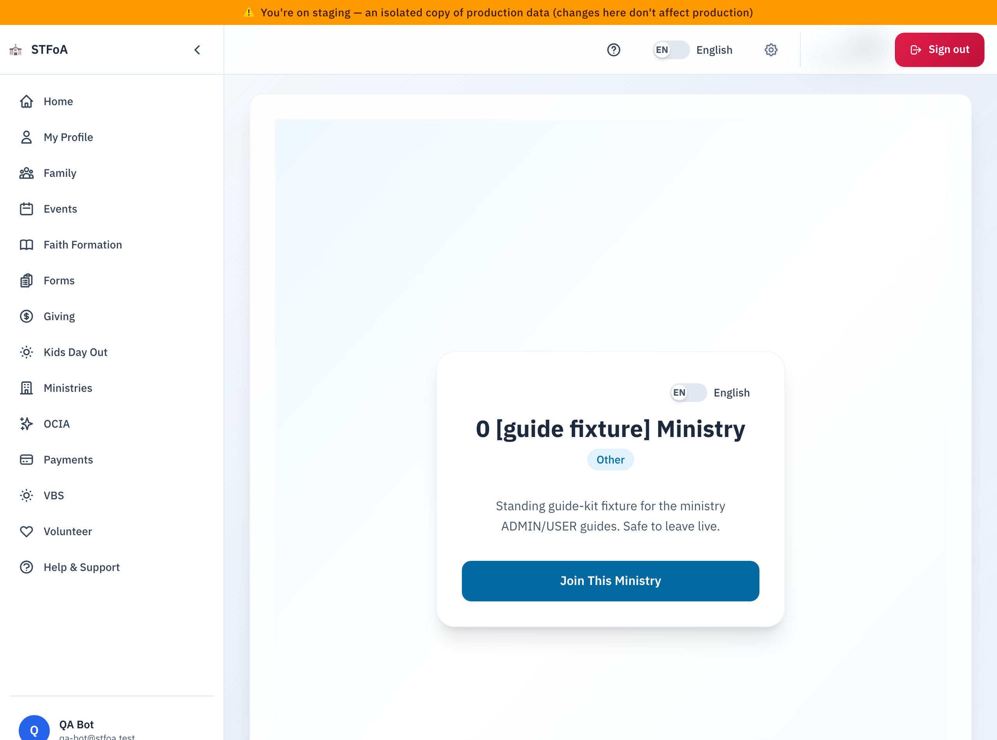
Task: Go to My Profile menu item
Action: pos(111,137)
